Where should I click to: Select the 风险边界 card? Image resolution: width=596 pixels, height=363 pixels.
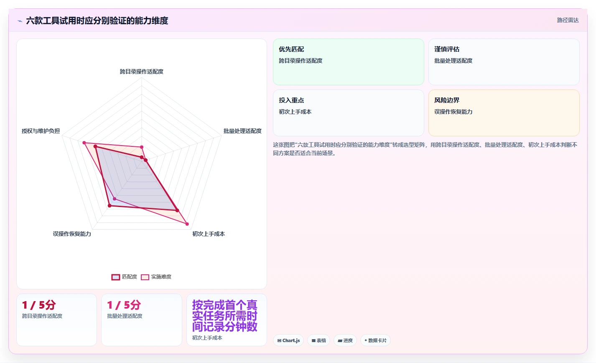click(x=504, y=113)
